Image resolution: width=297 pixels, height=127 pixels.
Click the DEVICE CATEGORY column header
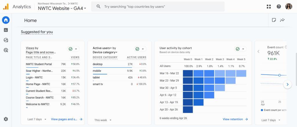(105, 57)
